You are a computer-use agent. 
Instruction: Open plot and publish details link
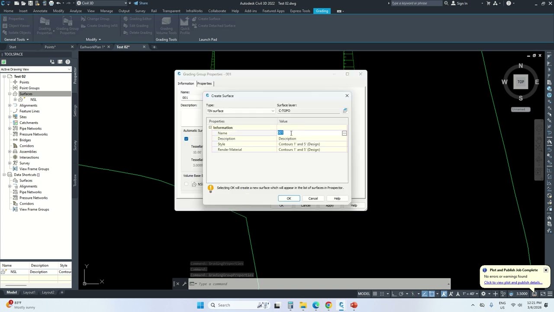click(x=513, y=283)
